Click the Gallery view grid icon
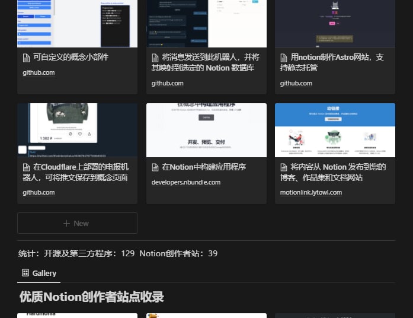This screenshot has height=318, width=413. [25, 273]
